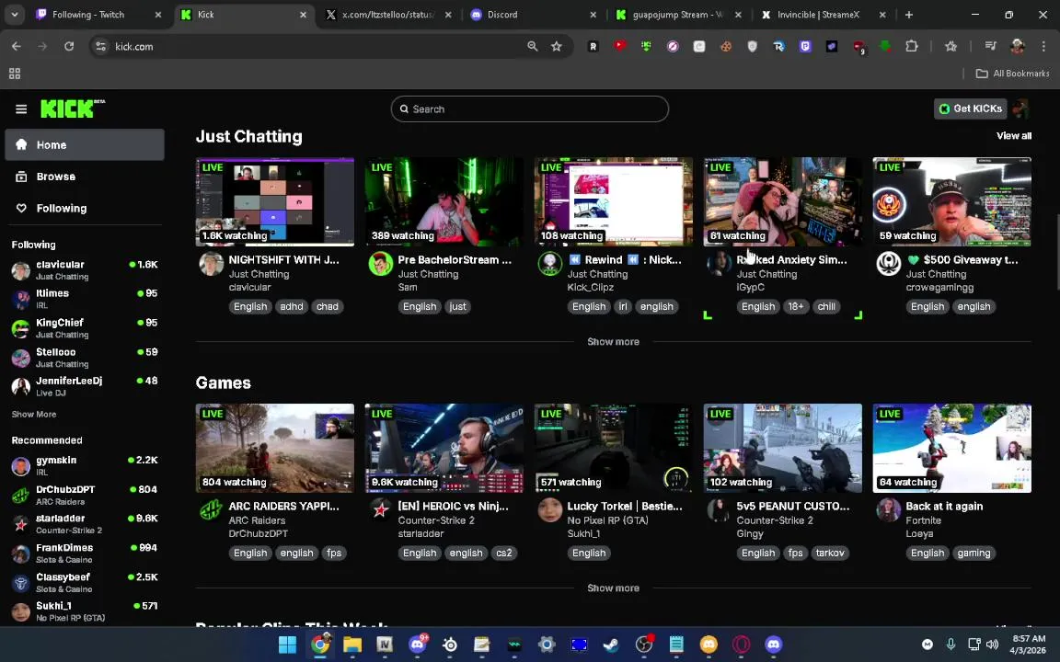
Task: Switch to the Following - Twitch tab
Action: [x=99, y=14]
